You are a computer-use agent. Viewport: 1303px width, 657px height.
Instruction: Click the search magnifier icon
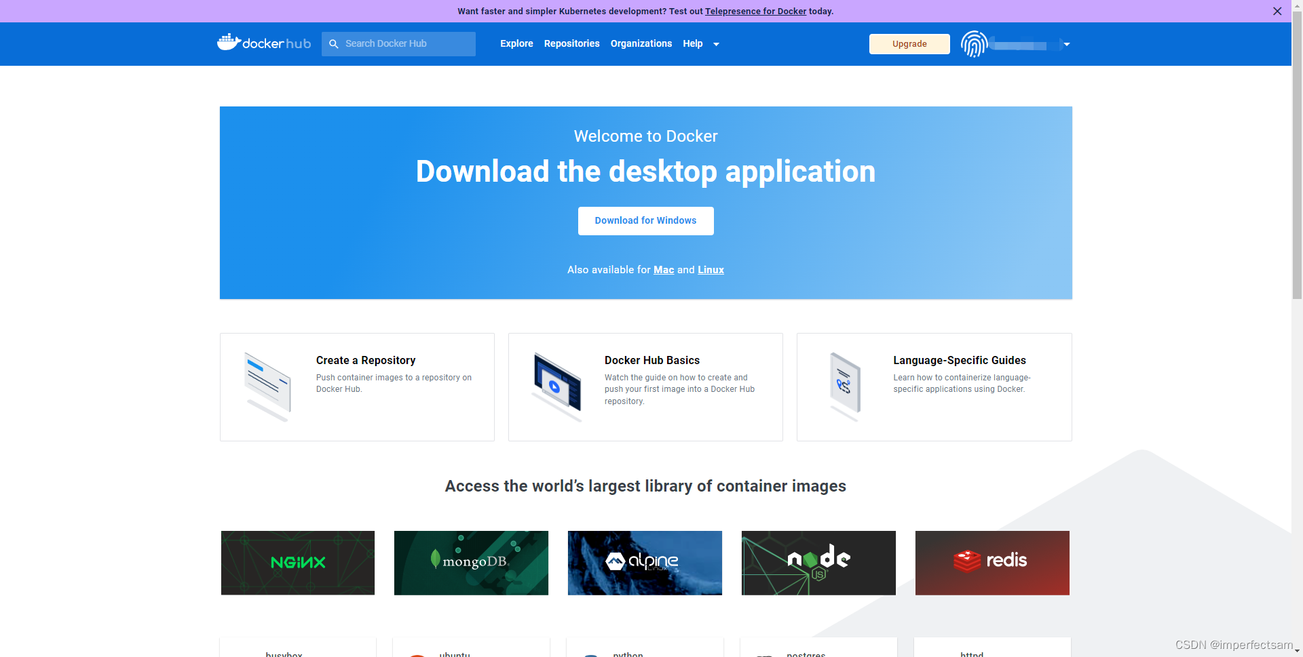point(334,44)
